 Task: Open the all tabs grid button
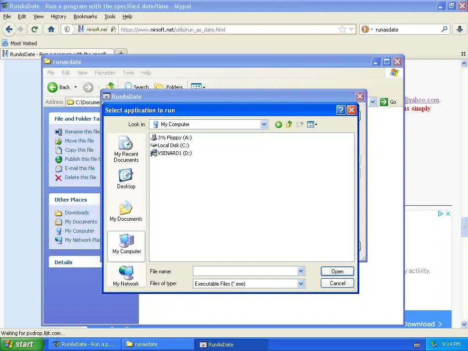click(463, 54)
